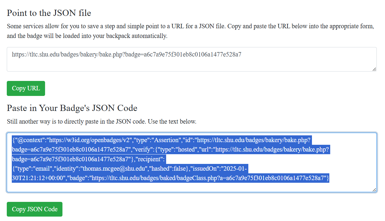This screenshot has width=385, height=221.
Task: Click the JSON text area resize handle
Action: pos(374,190)
